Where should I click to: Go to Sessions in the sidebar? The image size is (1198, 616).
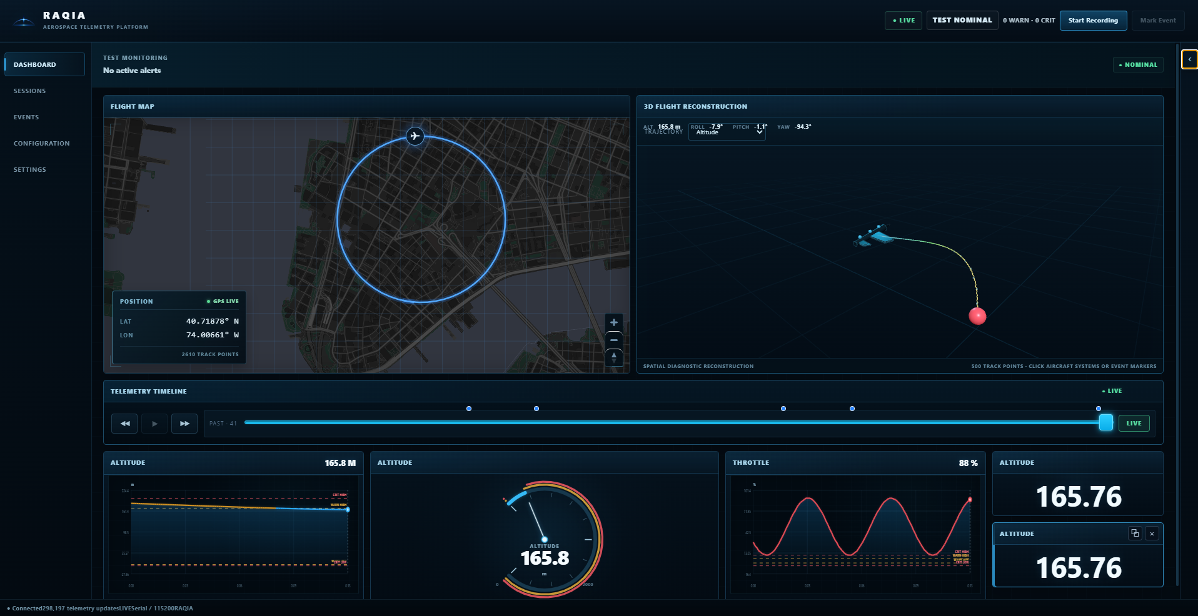pyautogui.click(x=44, y=91)
